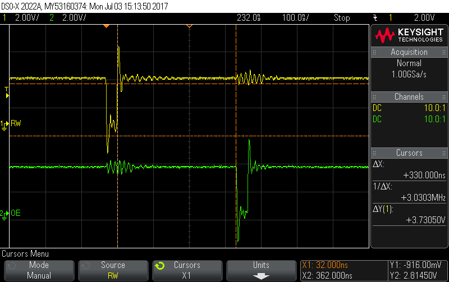Click the DSO-X 2022A title and timestamp line
This screenshot has height=282, width=449.
(x=85, y=6)
